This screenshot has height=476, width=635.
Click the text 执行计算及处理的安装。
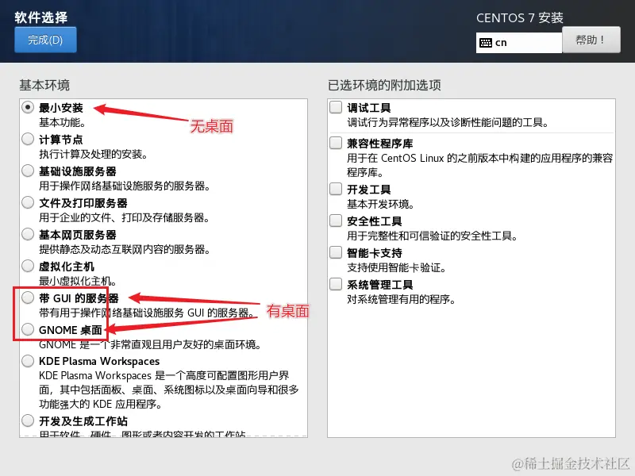[x=94, y=154]
